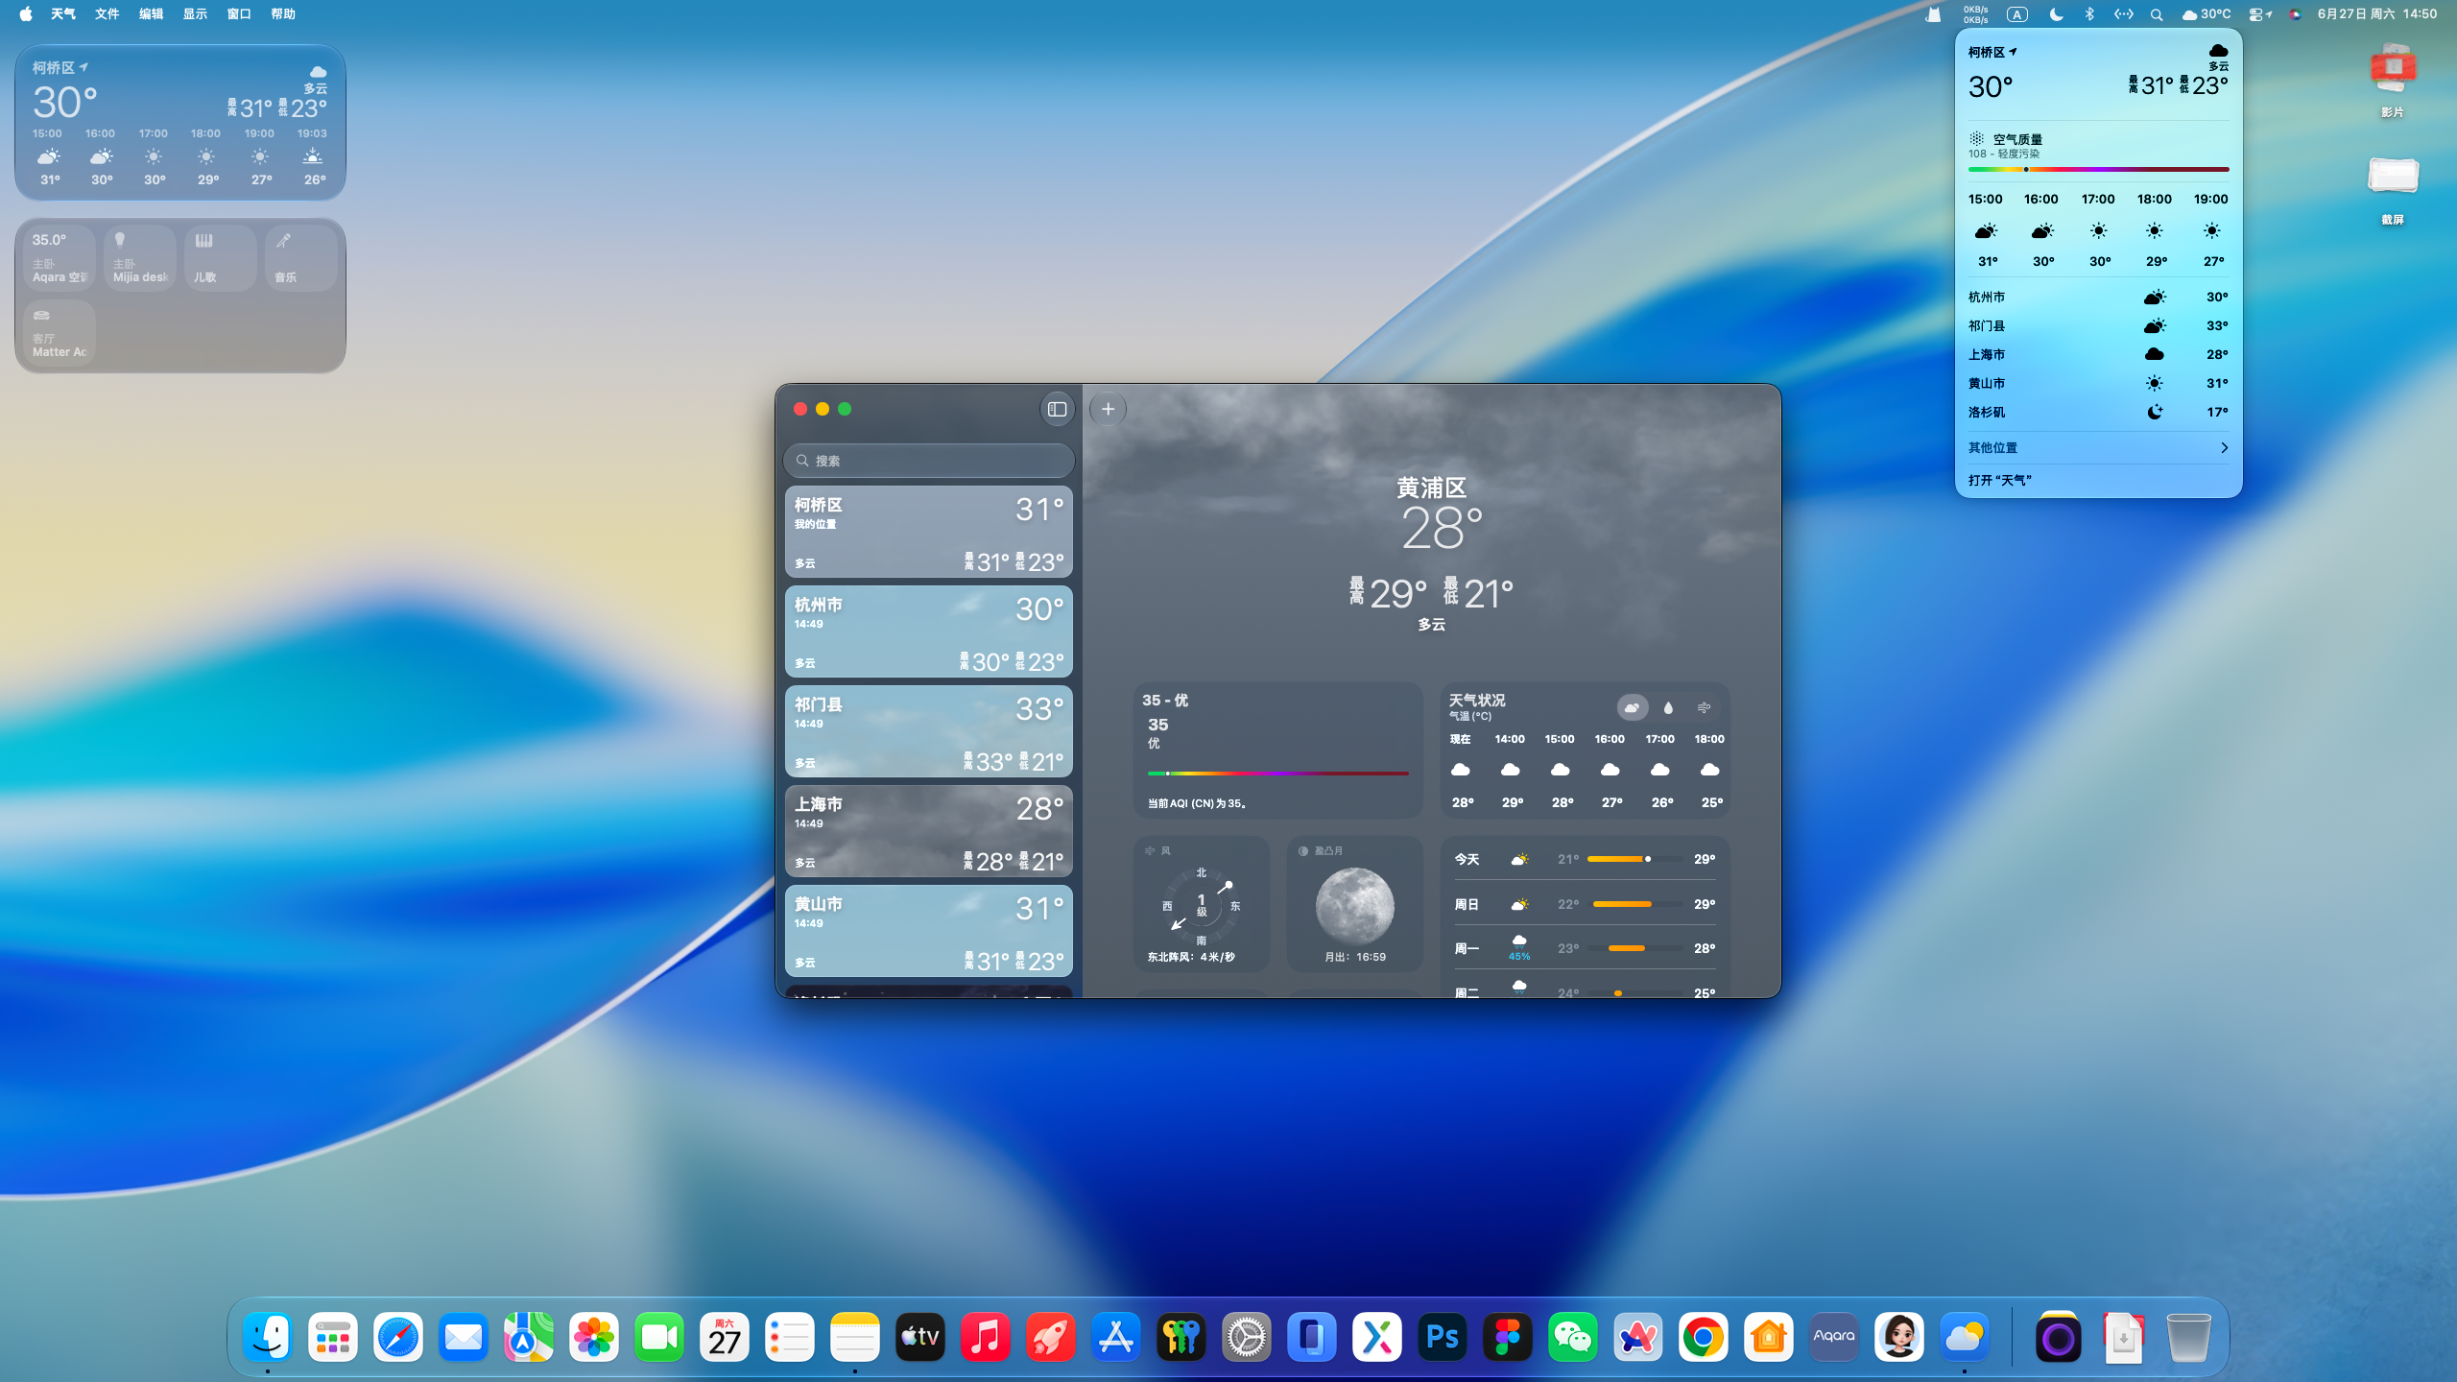Open the 文件 menu
The height and width of the screenshot is (1382, 2457).
pos(107,14)
